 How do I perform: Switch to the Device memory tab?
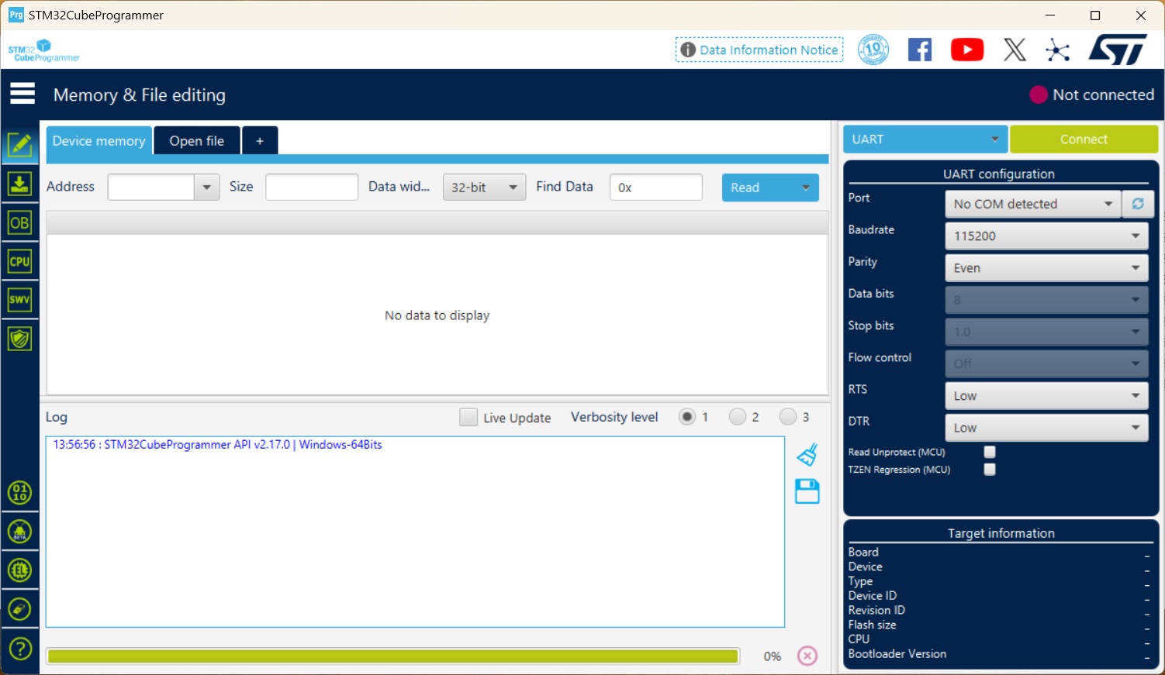[x=99, y=141]
